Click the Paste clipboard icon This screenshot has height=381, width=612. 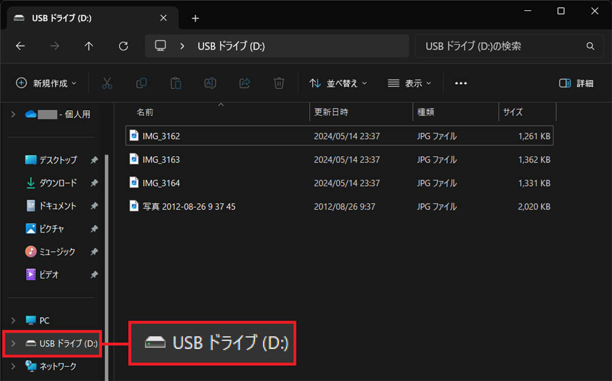coord(175,83)
